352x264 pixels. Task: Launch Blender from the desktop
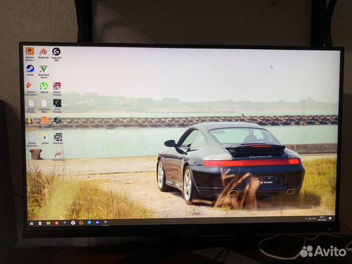click(44, 53)
